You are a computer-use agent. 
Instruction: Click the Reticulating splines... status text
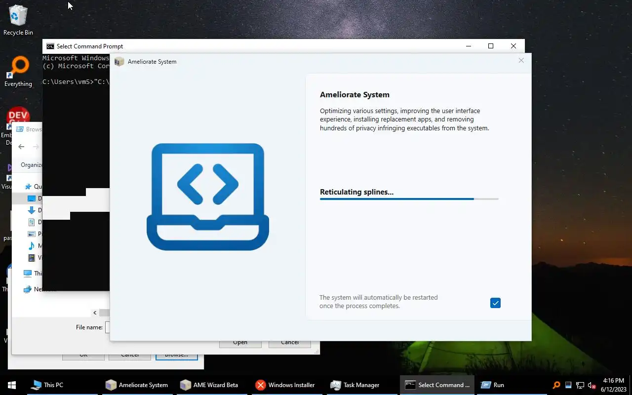tap(356, 192)
